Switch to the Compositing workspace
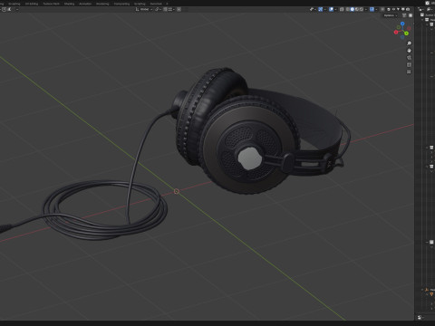 point(121,4)
